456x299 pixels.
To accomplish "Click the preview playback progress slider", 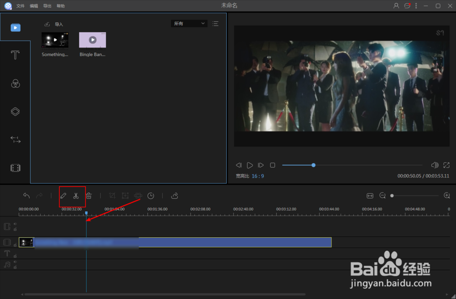I will [352, 165].
